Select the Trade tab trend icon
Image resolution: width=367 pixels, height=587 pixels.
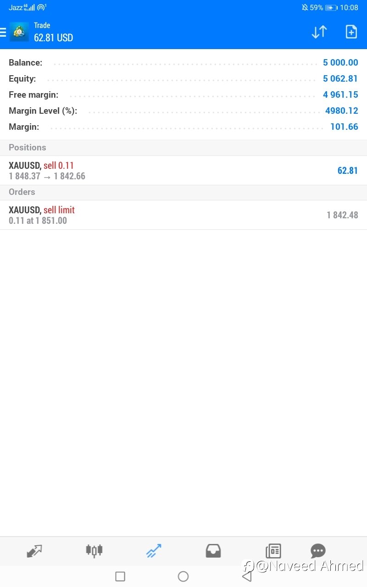pos(154,551)
